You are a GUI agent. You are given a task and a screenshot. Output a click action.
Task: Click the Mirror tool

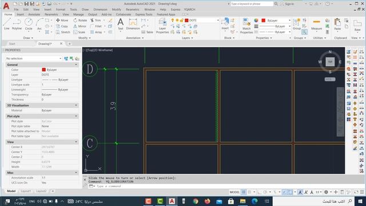click(80, 26)
